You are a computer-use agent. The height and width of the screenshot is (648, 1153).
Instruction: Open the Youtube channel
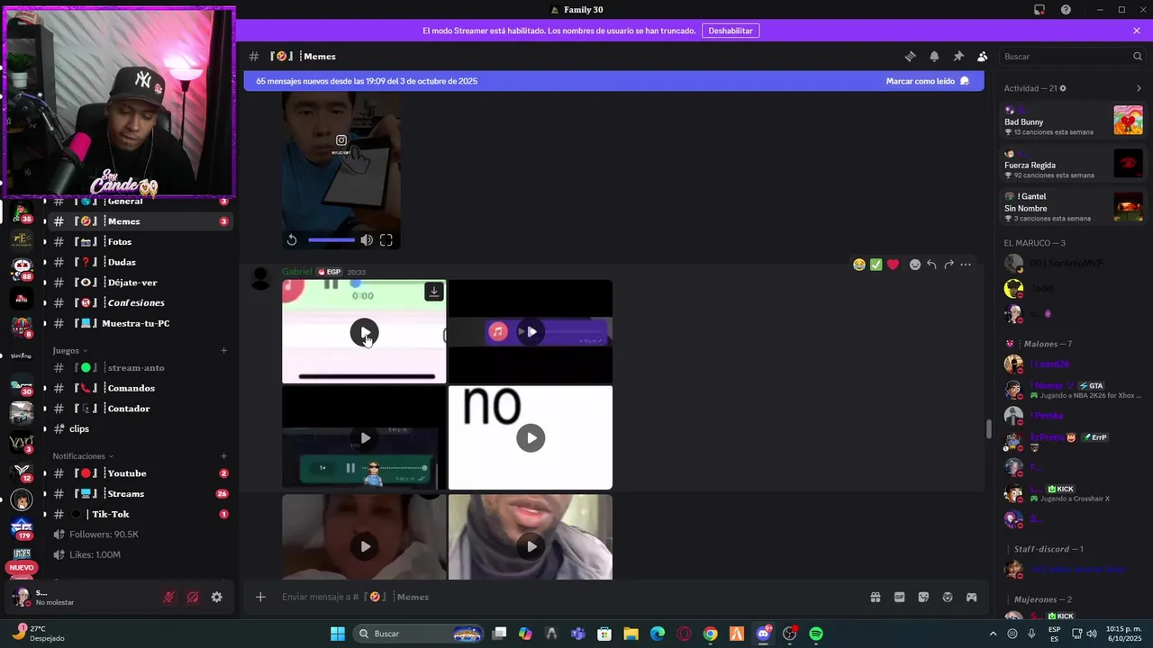click(140, 473)
